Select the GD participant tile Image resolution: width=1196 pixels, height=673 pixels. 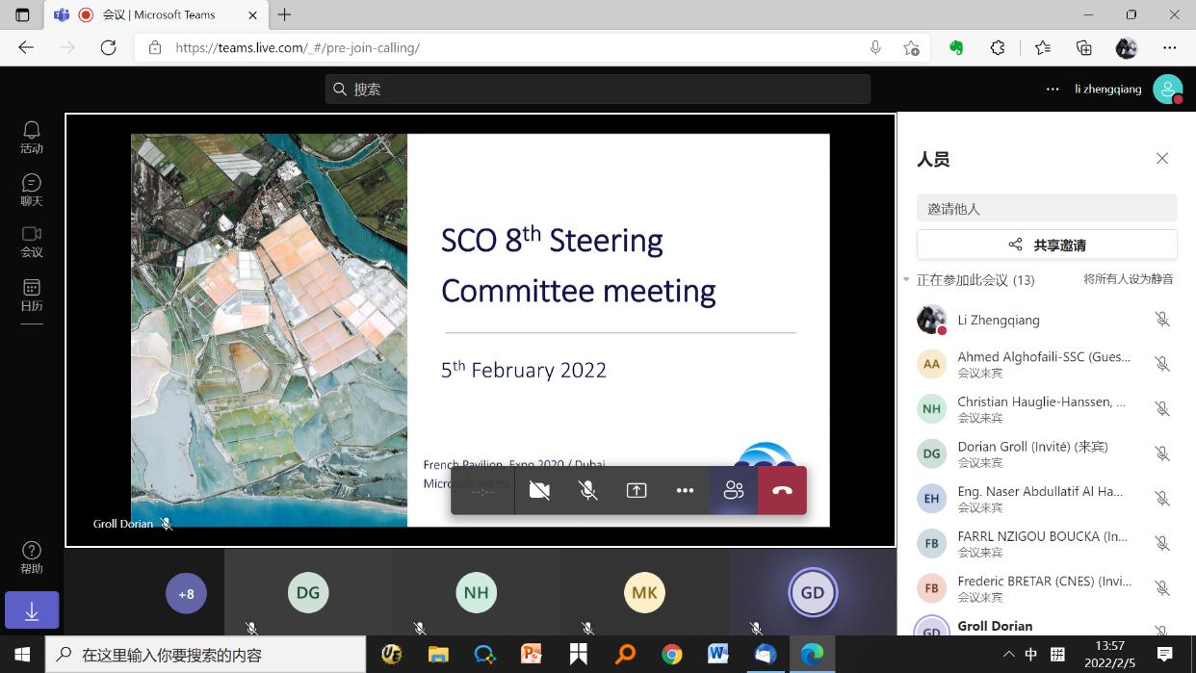click(x=813, y=593)
